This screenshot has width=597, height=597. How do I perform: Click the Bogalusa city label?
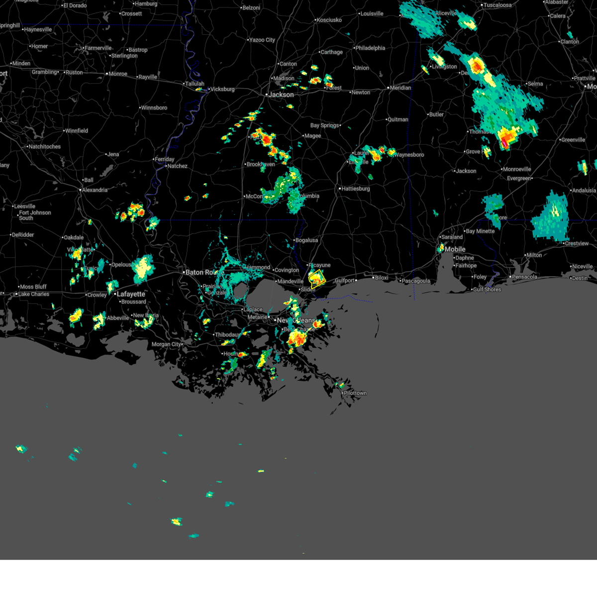[307, 240]
